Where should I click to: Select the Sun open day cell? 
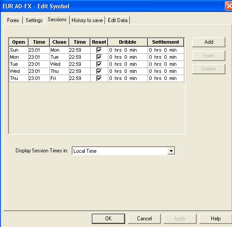pos(19,50)
